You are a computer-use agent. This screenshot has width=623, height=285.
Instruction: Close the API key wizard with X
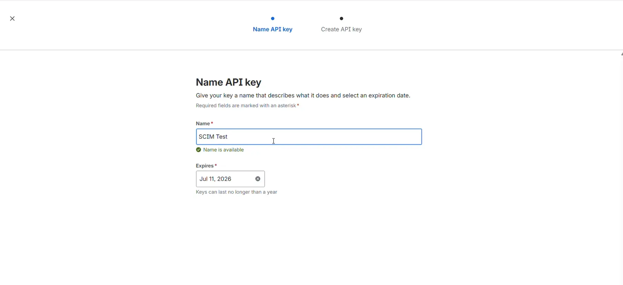[12, 19]
